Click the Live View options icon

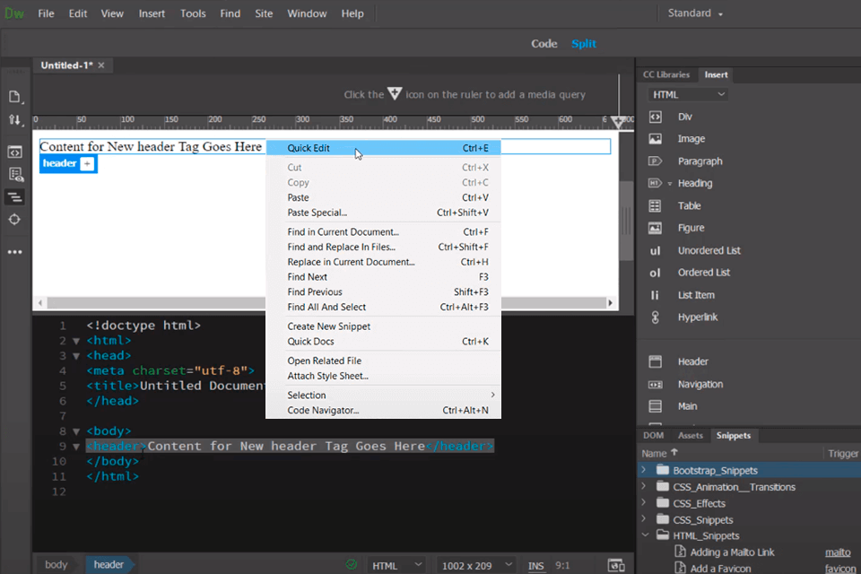click(15, 152)
